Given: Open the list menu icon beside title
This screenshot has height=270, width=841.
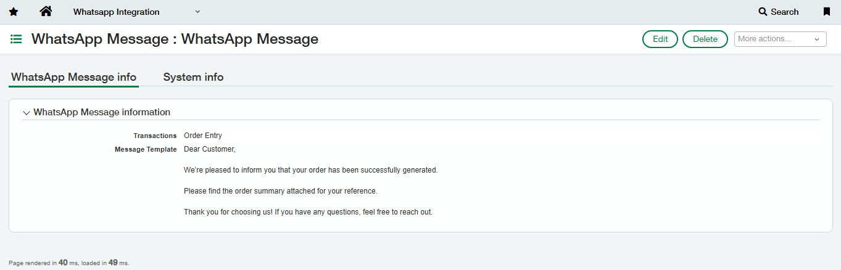Looking at the screenshot, I should coord(17,39).
